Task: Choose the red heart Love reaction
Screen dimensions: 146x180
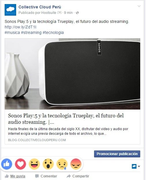Action: [x=20, y=164]
